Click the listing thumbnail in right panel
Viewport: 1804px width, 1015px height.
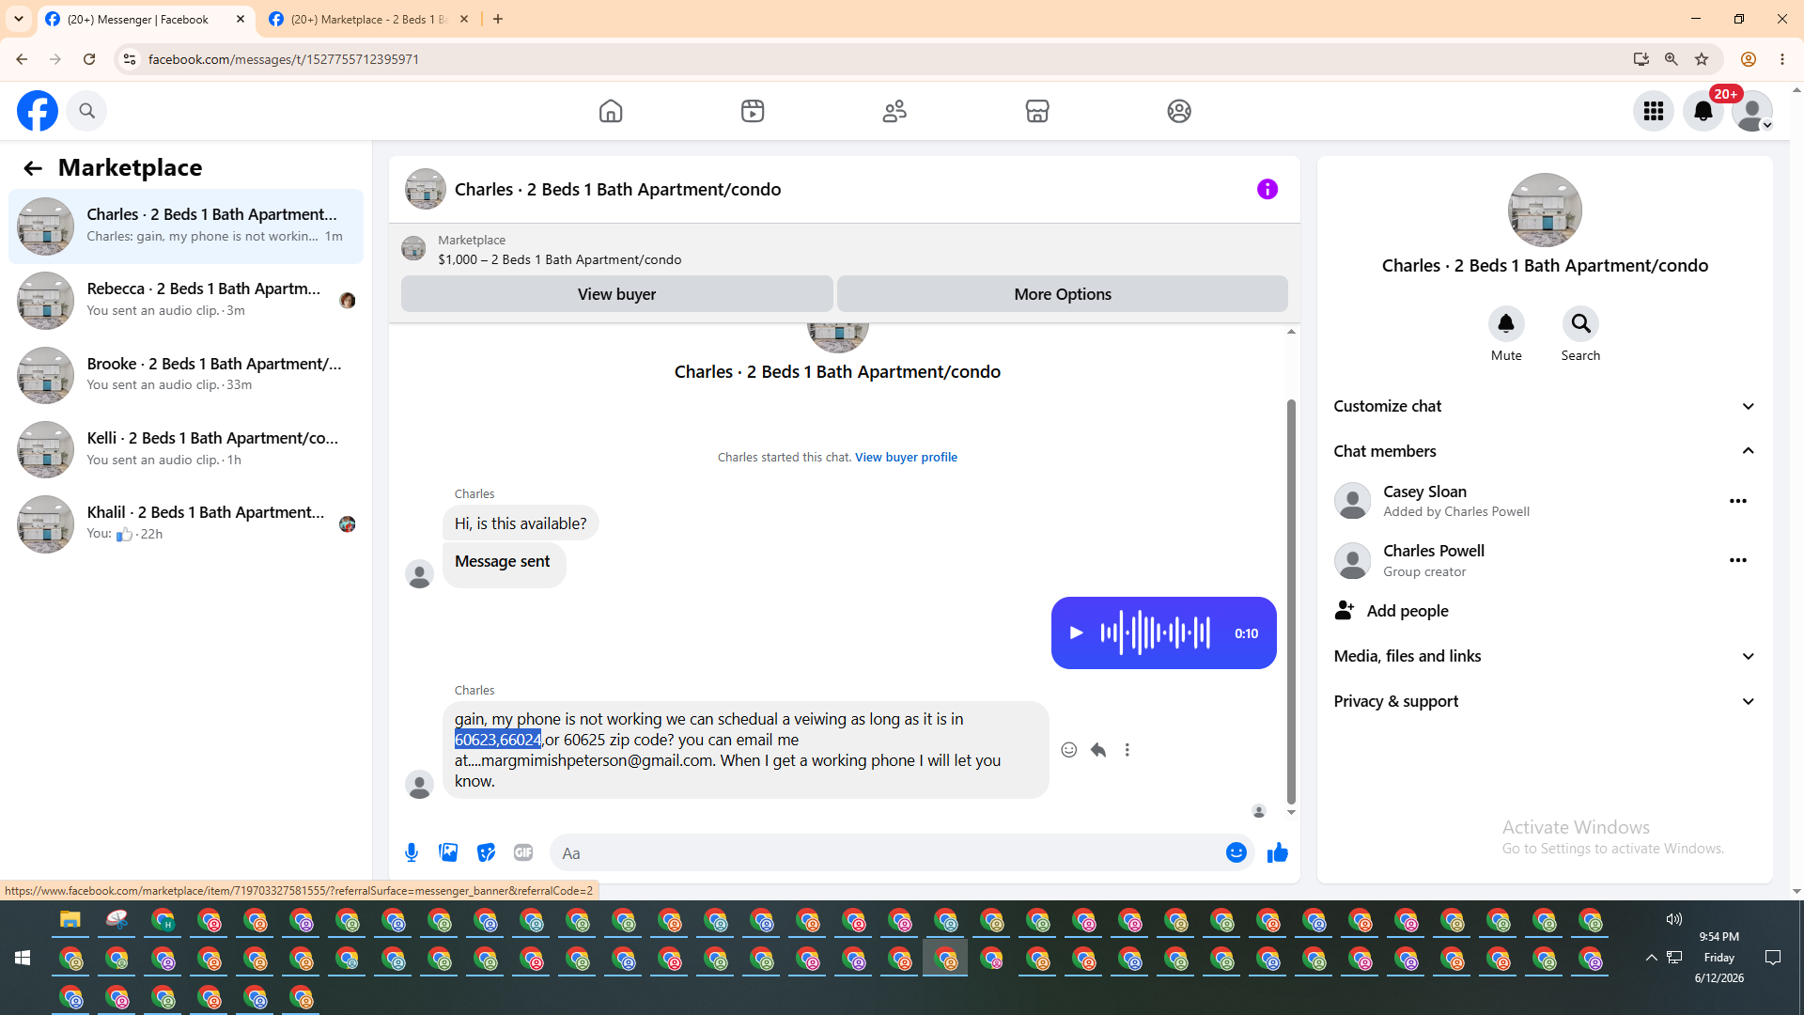tap(1545, 211)
